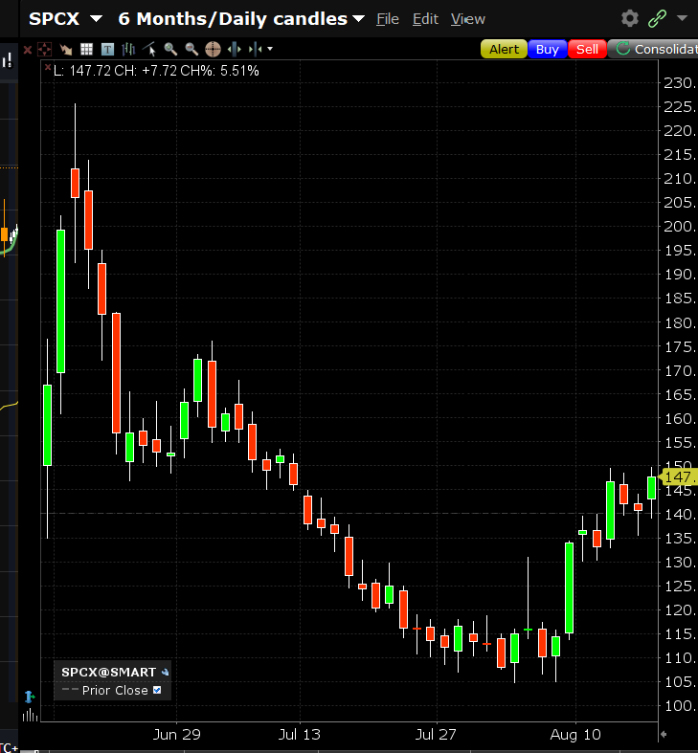Click the L: 147.72 last price readout

pyautogui.click(x=82, y=71)
